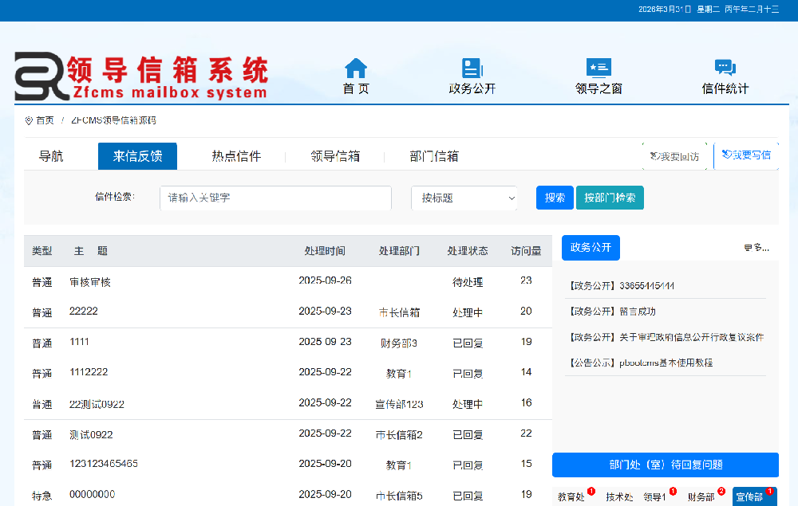Viewport: 798px width, 506px height.
Task: Select the 政务公开 document icon in top navigation
Action: 472,68
